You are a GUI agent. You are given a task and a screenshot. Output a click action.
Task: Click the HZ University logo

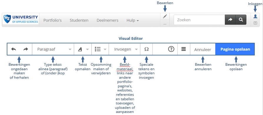pos(21,19)
